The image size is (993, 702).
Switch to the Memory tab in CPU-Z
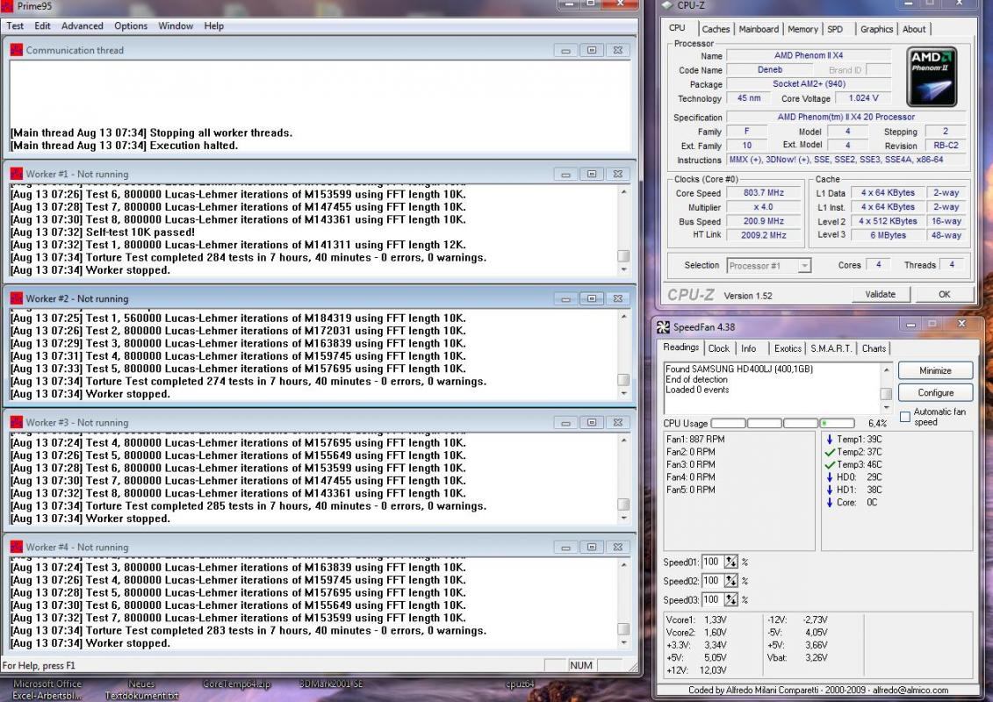point(802,29)
